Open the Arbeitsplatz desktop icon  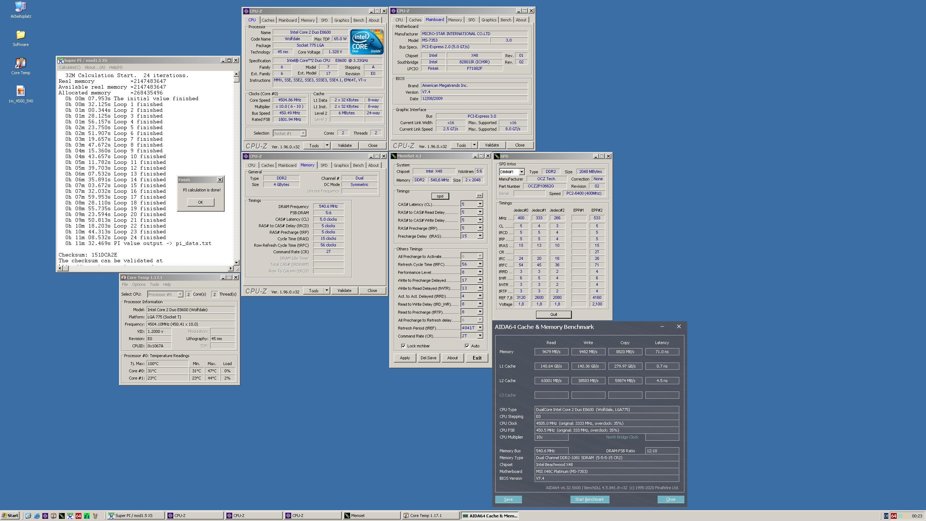pyautogui.click(x=21, y=10)
